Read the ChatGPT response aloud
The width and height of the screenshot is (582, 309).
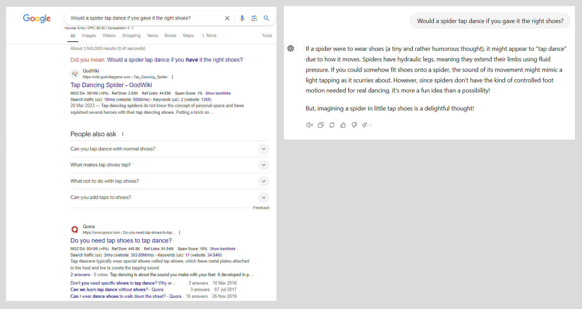pos(309,125)
